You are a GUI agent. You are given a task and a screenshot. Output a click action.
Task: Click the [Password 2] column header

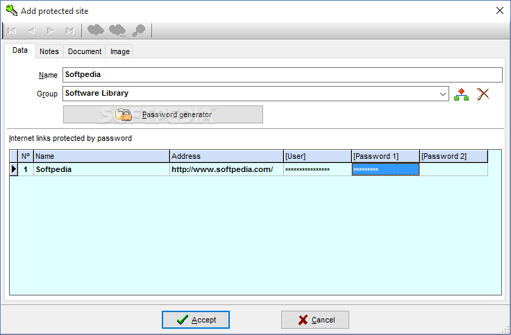coord(454,156)
